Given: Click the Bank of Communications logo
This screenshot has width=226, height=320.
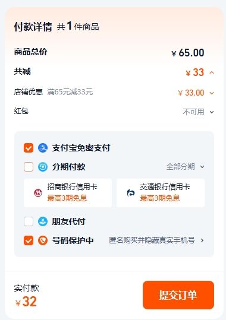Looking at the screenshot, I should 131,192.
